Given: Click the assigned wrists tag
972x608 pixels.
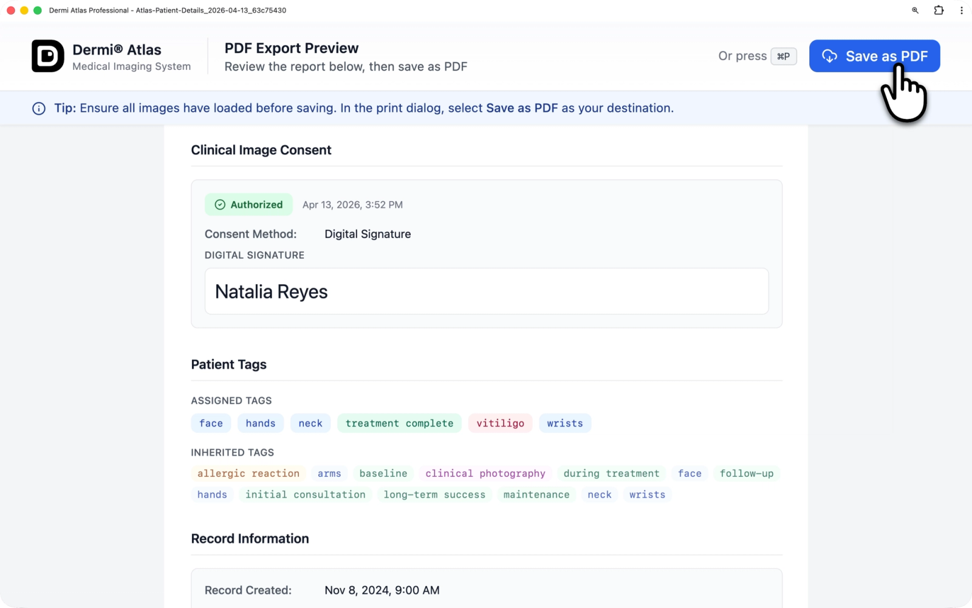Looking at the screenshot, I should coord(564,423).
